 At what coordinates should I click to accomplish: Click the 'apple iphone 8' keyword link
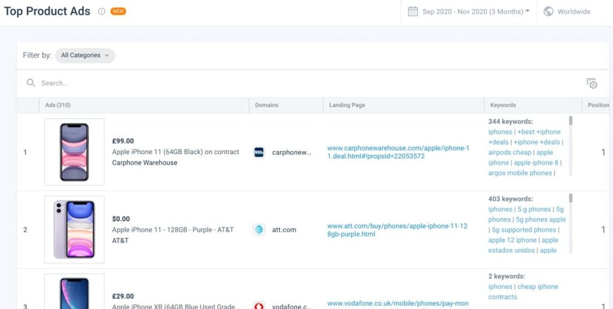point(536,163)
